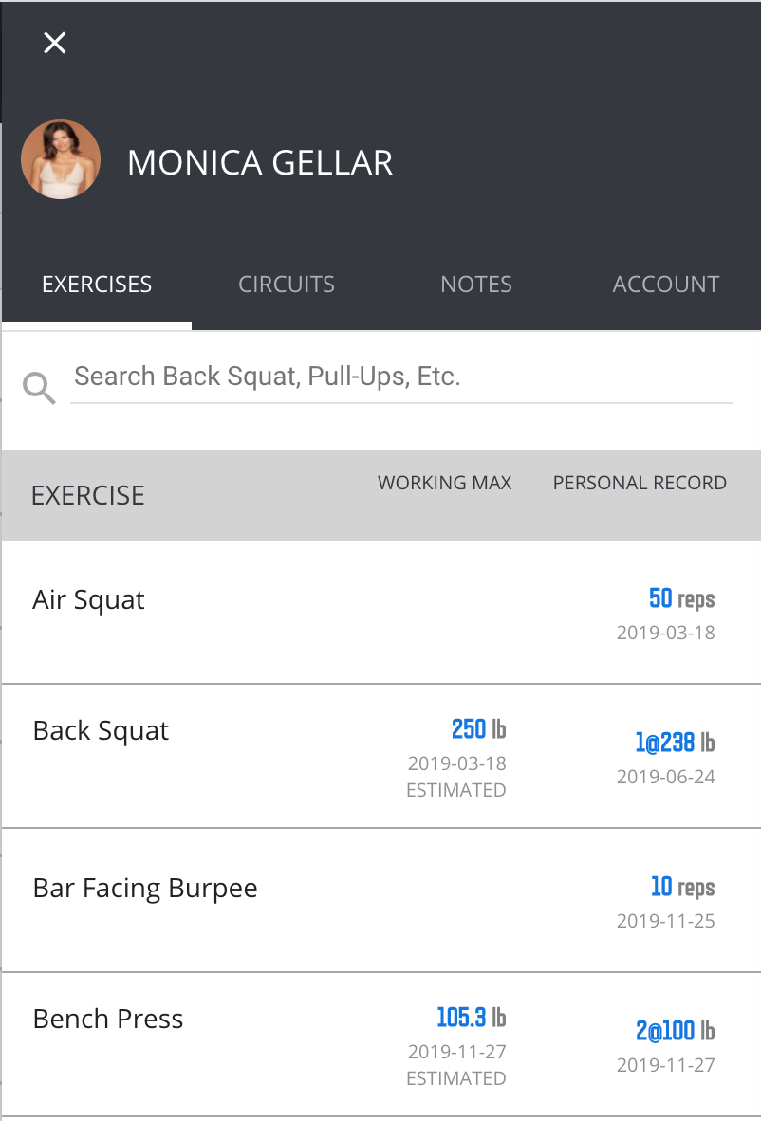Image resolution: width=761 pixels, height=1121 pixels.
Task: Click Bench Press 105.3 lb working max
Action: [x=472, y=1018]
